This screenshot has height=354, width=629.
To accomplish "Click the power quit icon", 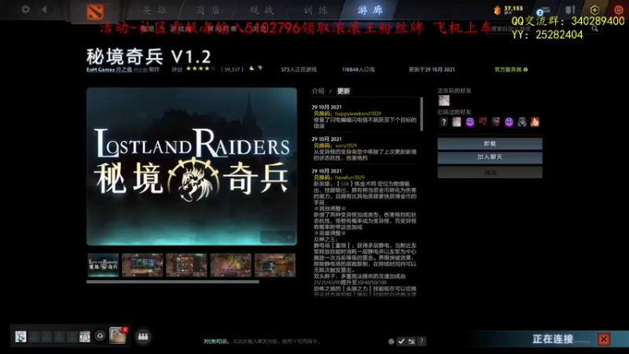I will [x=619, y=9].
